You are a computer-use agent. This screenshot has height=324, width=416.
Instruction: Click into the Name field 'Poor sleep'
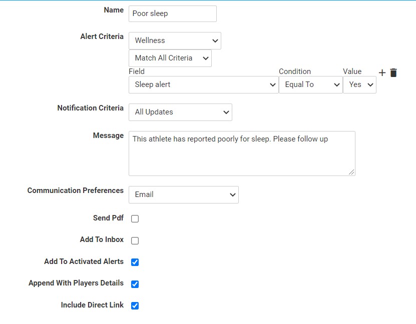pyautogui.click(x=172, y=14)
